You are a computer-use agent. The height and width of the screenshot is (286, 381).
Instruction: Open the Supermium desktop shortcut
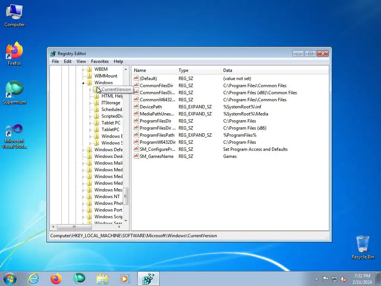(x=15, y=92)
